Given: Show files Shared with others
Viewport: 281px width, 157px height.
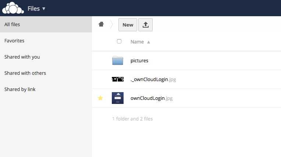Looking at the screenshot, I should point(25,73).
